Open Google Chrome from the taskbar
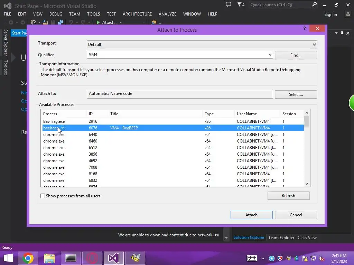 [28, 258]
